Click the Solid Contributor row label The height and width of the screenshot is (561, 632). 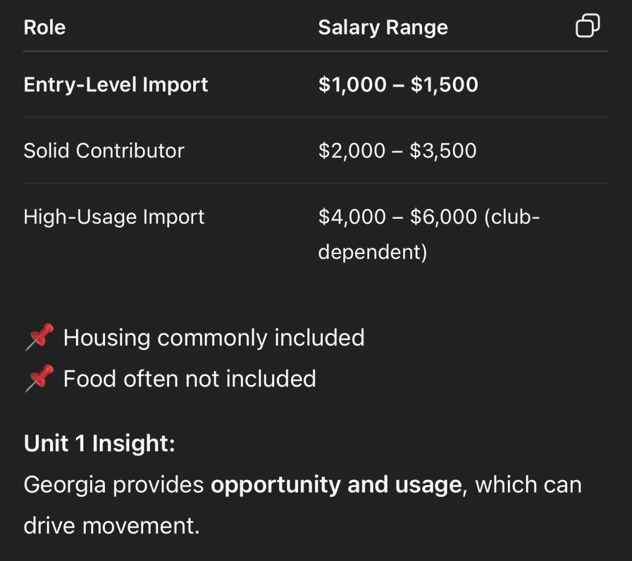point(104,151)
